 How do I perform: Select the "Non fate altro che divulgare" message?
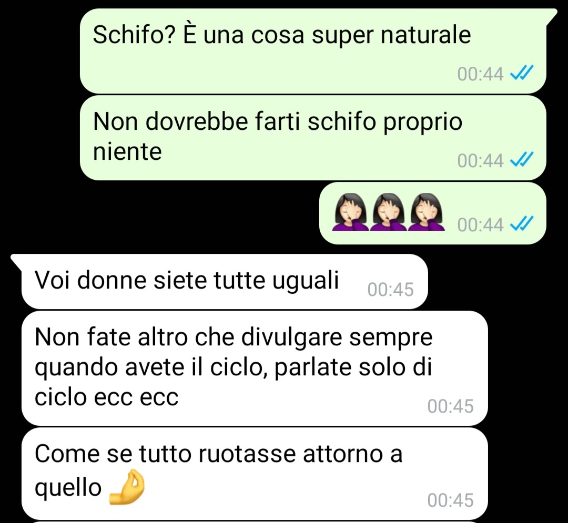point(255,368)
